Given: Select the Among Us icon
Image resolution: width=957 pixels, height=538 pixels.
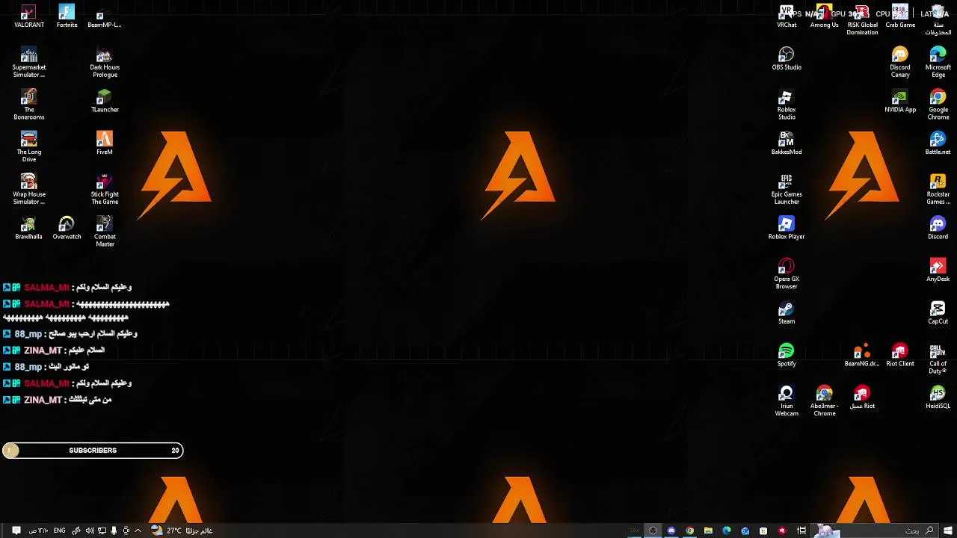Looking at the screenshot, I should pyautogui.click(x=824, y=16).
